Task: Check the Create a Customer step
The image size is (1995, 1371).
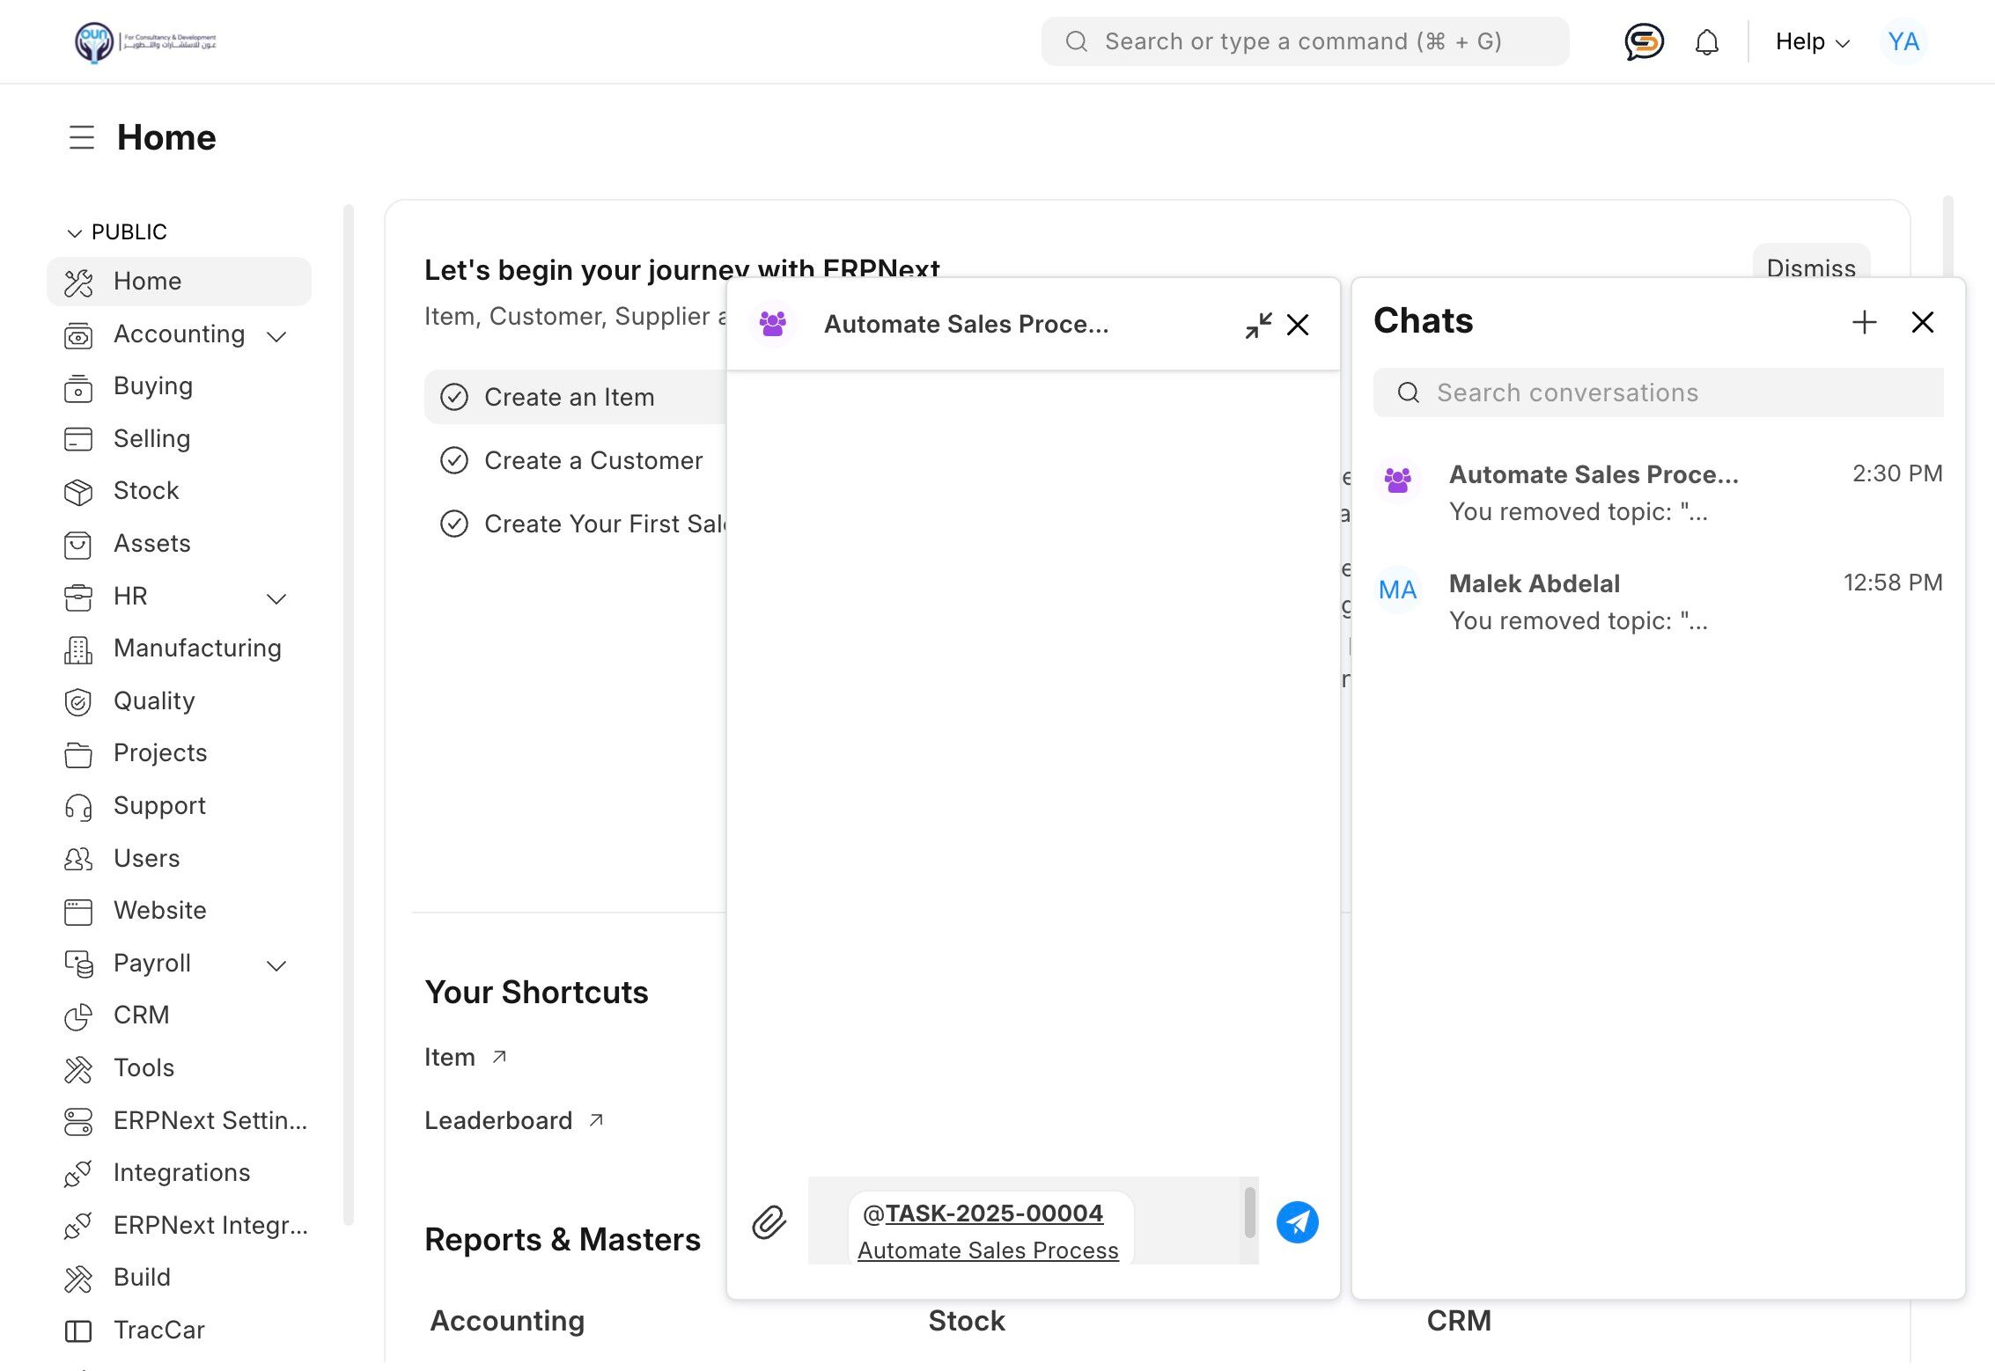Action: pos(454,460)
